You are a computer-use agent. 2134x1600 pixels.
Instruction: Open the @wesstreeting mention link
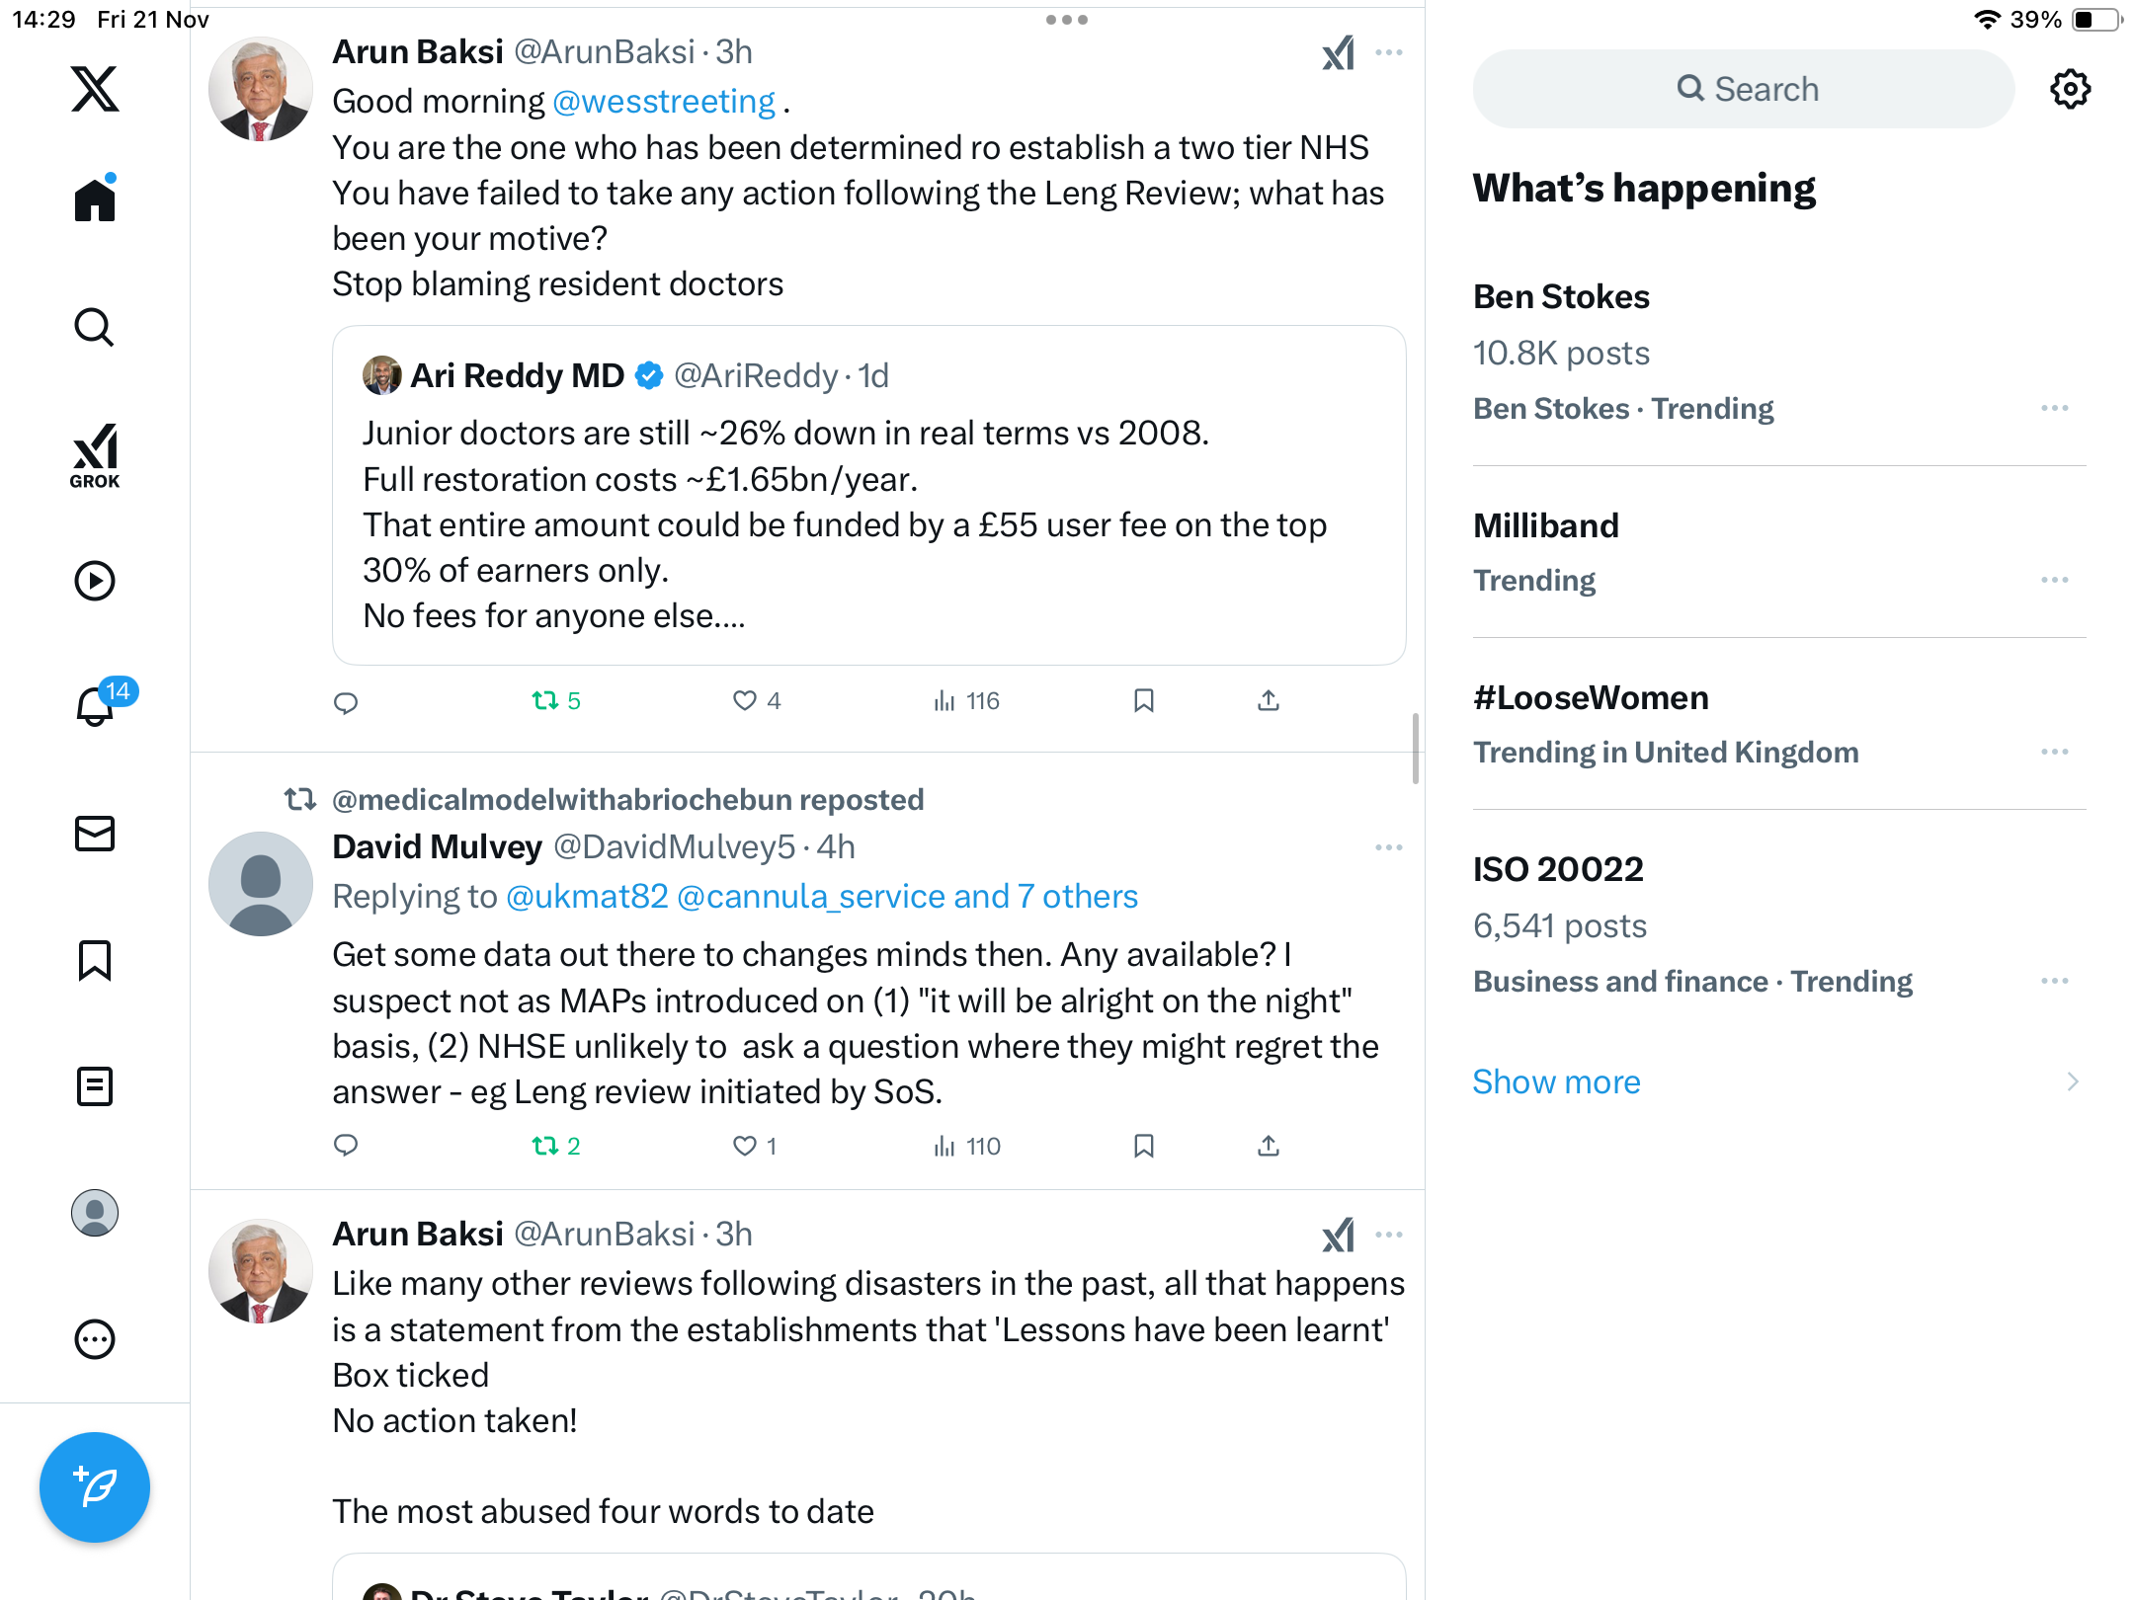click(664, 102)
